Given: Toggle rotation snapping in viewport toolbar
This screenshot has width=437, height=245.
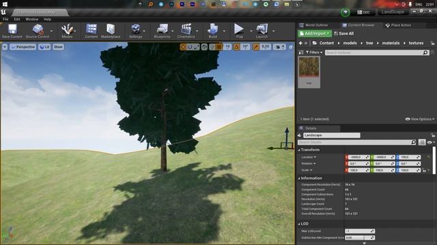Looking at the screenshot, I should 236,47.
